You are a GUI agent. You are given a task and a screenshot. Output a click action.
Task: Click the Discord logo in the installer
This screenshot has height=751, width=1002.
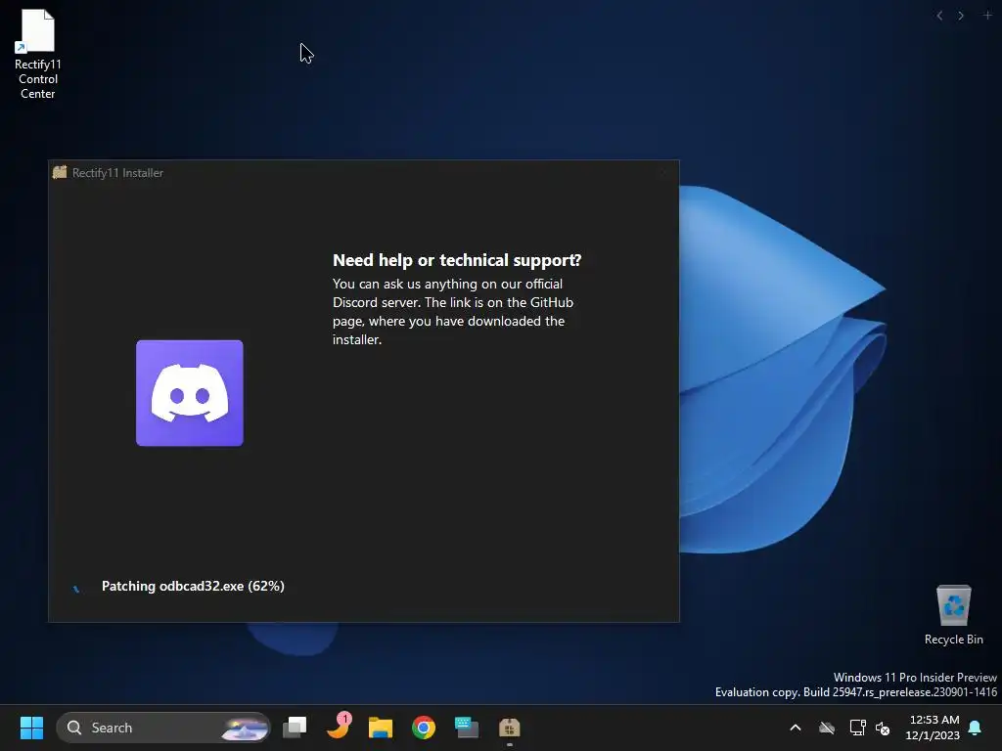click(x=190, y=393)
